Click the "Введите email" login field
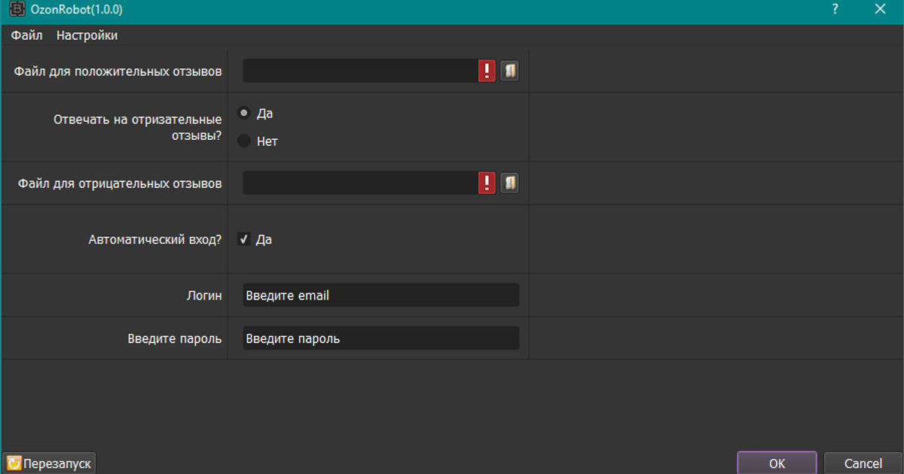The image size is (904, 474). click(x=381, y=295)
